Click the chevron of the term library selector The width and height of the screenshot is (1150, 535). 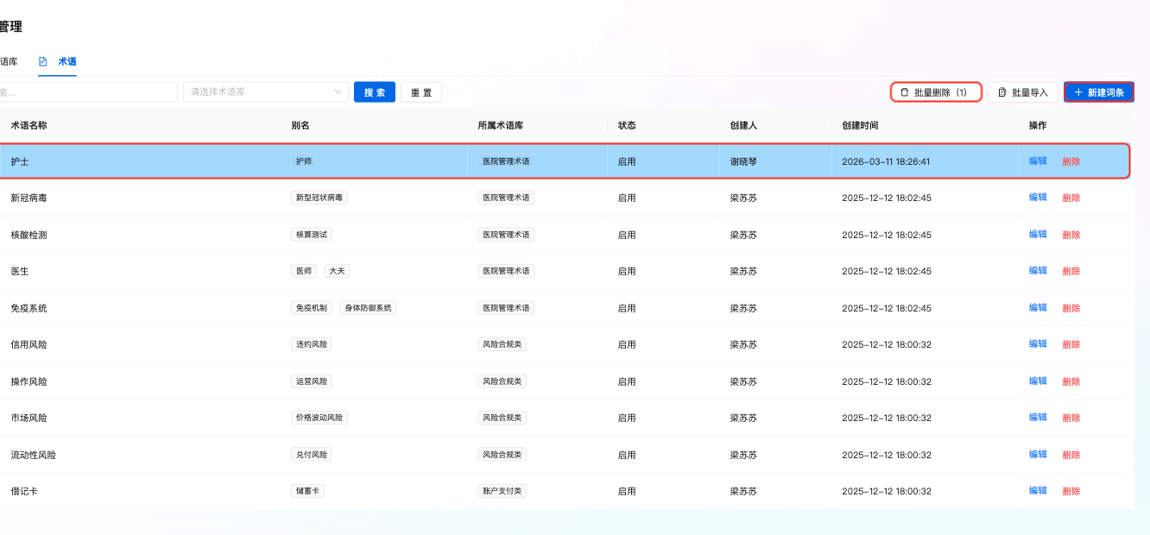[x=340, y=91]
